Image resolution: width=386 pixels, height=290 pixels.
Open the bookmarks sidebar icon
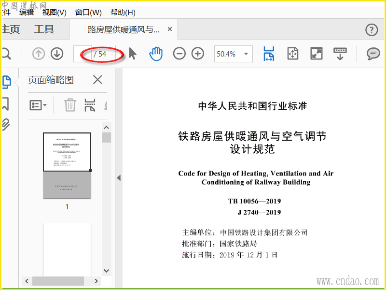pyautogui.click(x=6, y=104)
